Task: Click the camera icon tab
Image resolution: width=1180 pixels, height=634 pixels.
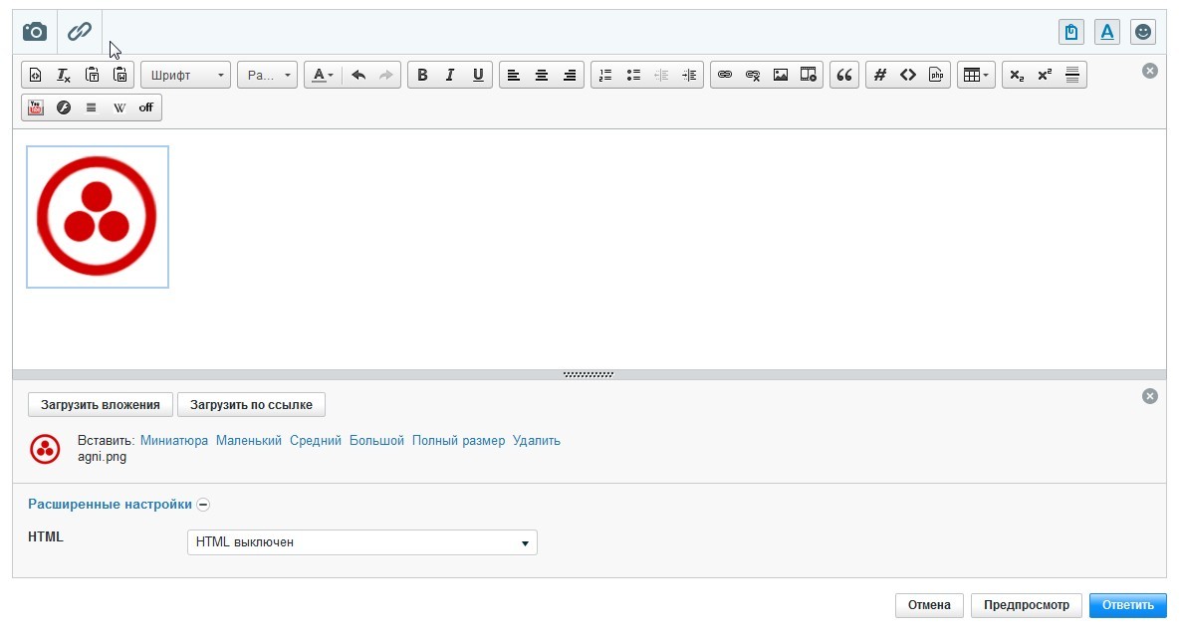Action: (x=35, y=32)
